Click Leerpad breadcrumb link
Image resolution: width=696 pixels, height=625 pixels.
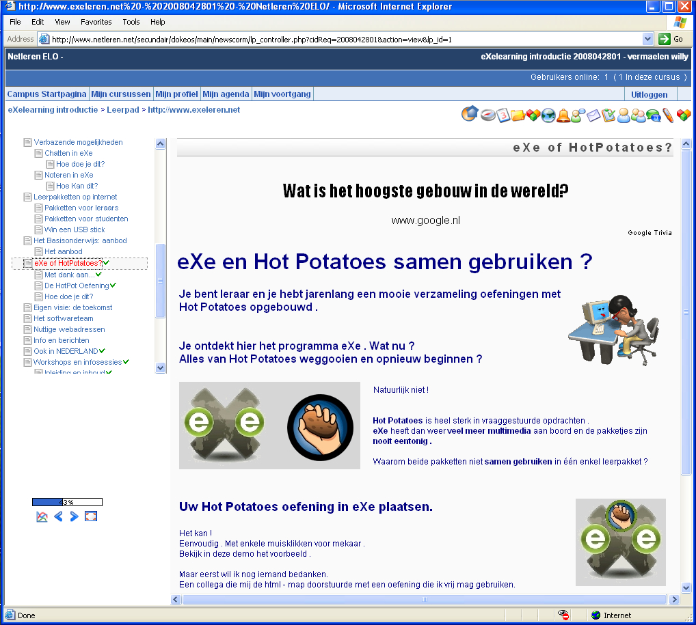(123, 109)
